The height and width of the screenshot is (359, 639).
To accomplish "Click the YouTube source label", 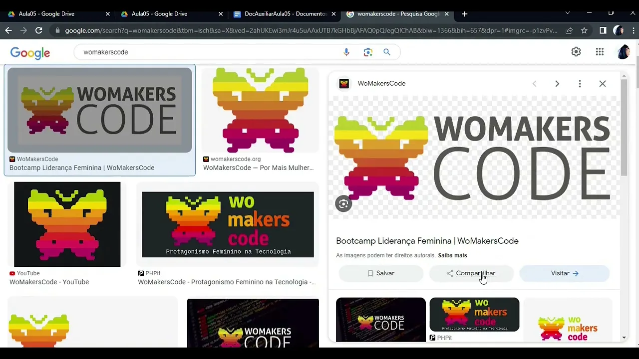I will click(x=28, y=273).
